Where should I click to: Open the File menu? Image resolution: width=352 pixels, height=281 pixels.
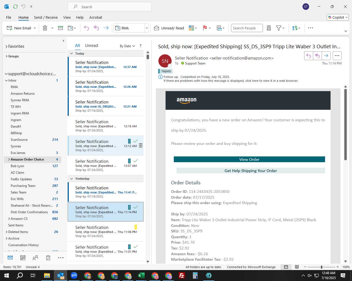coord(9,17)
